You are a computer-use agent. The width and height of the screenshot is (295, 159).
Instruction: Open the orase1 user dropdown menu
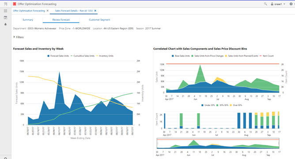[278, 4]
